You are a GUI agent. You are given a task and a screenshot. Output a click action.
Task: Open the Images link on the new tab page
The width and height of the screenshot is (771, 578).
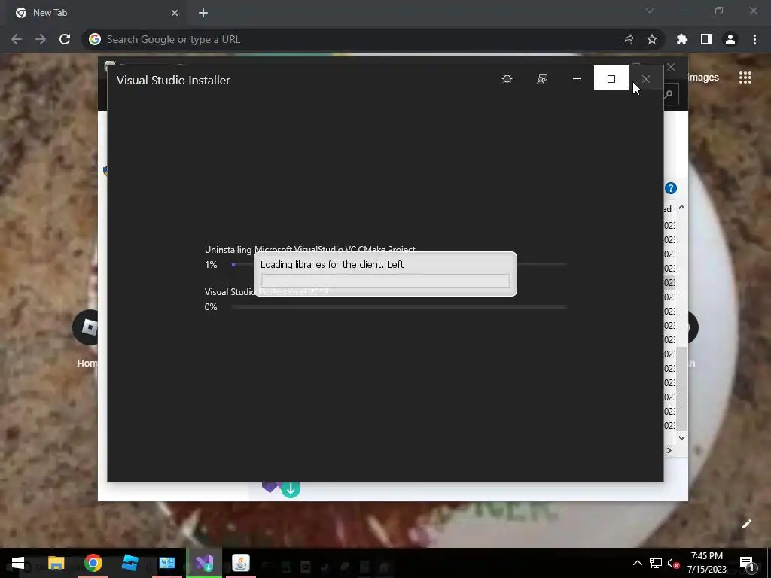click(x=704, y=78)
